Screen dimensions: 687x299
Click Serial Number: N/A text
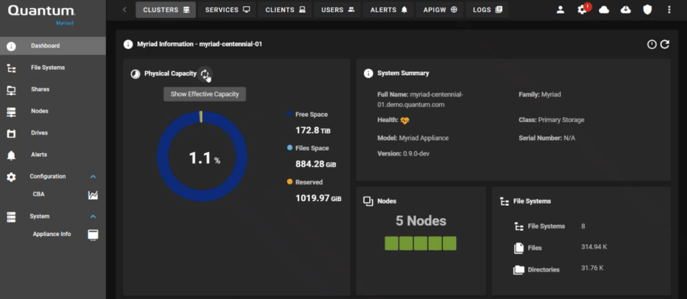pos(547,138)
